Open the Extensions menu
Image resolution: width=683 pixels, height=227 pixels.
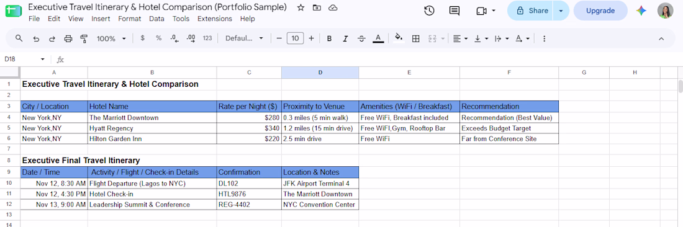(x=215, y=19)
